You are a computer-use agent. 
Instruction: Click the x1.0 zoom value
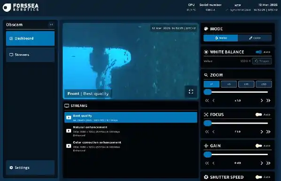238,101
